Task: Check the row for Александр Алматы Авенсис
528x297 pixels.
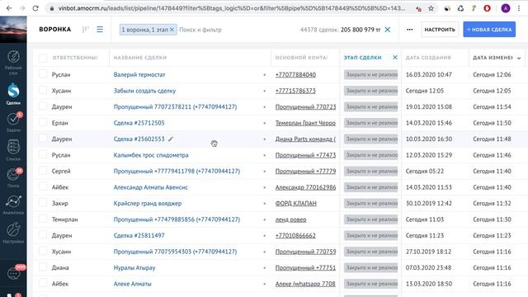Action: tap(43, 187)
